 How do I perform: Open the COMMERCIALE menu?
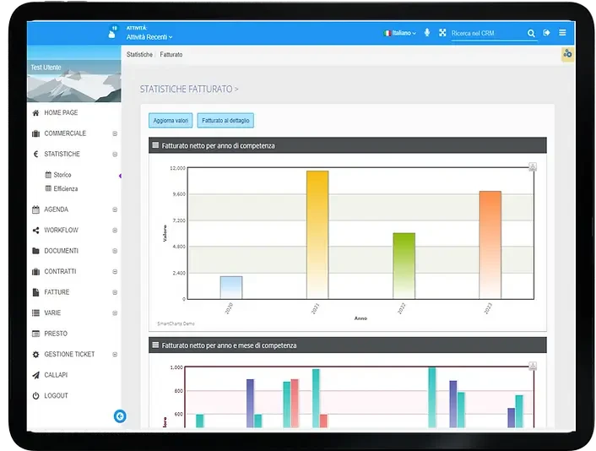point(65,133)
